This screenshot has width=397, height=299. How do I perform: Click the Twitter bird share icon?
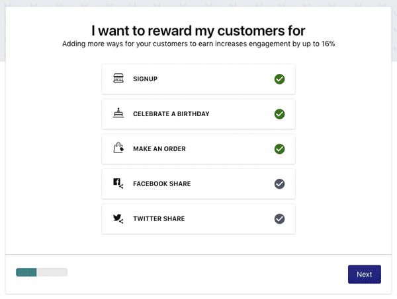click(118, 218)
